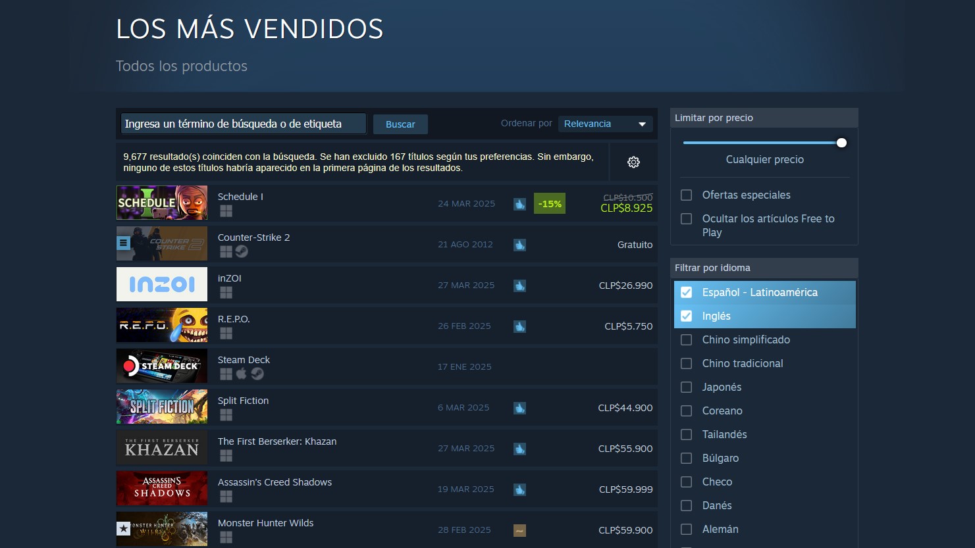Open Schedule I game title
The image size is (975, 548).
240,197
